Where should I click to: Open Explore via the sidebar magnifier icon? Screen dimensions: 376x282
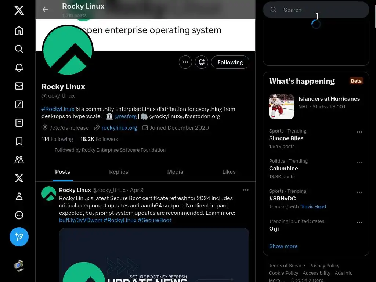click(x=19, y=49)
